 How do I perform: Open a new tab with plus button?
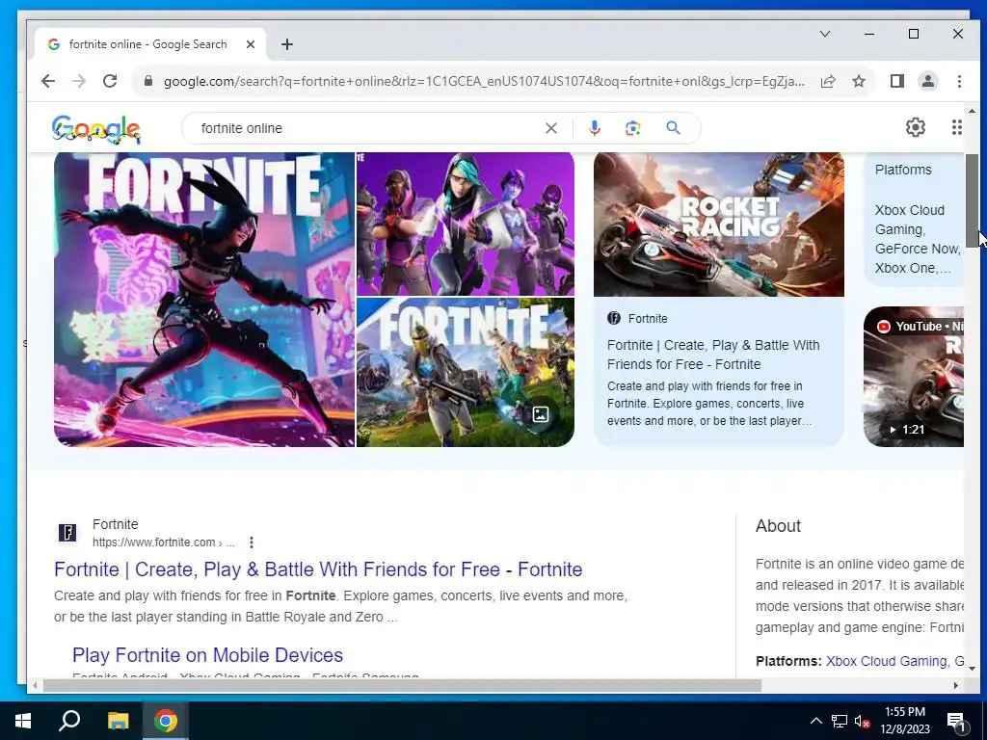point(287,44)
